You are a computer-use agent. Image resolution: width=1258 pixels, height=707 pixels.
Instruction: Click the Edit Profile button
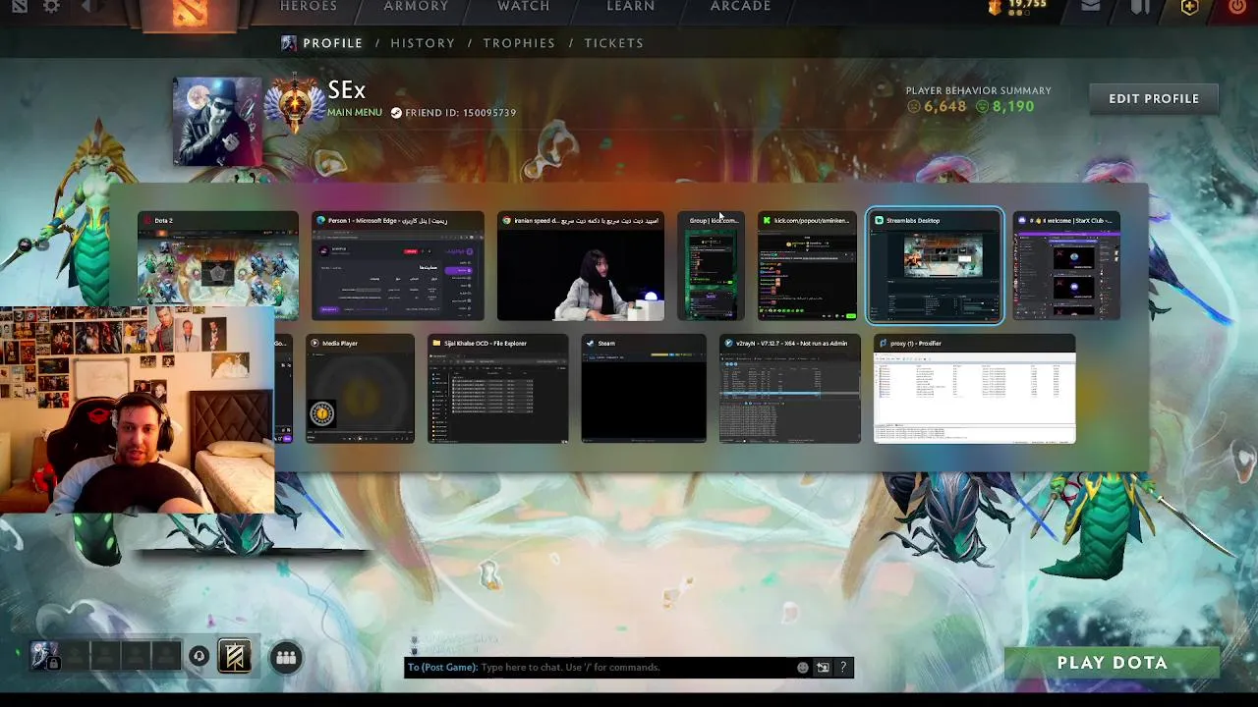click(1154, 99)
